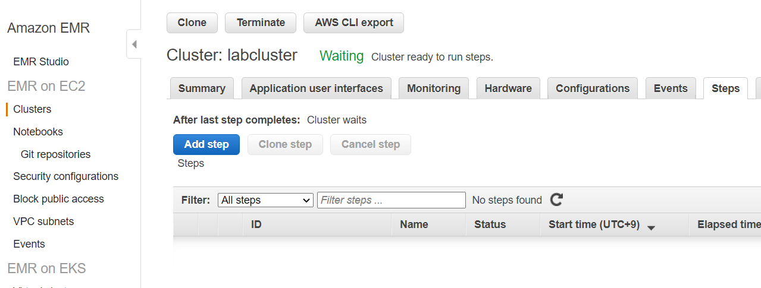Go to the Monitoring tab
The width and height of the screenshot is (761, 288).
tap(434, 88)
